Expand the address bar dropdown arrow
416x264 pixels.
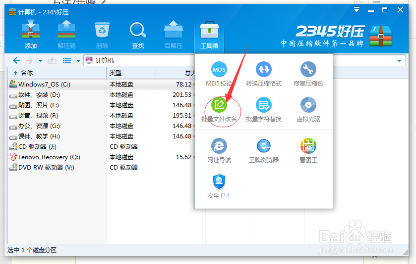(x=399, y=61)
